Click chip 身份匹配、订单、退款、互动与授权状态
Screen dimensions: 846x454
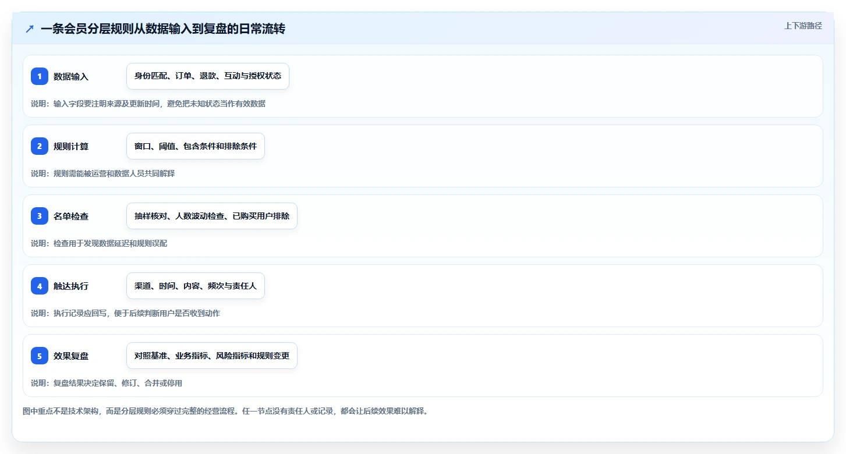tap(208, 76)
